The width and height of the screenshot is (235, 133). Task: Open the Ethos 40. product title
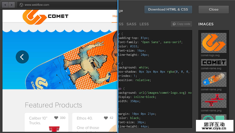tap(85, 118)
